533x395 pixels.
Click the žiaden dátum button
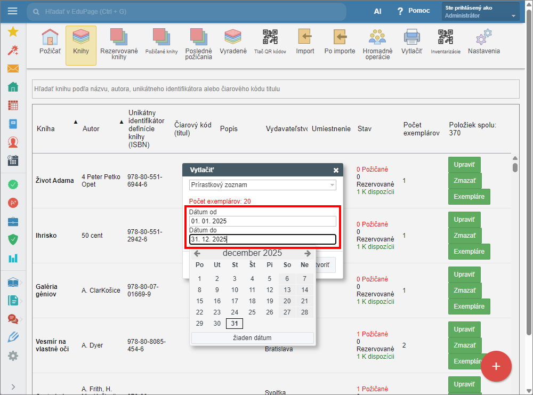click(252, 337)
